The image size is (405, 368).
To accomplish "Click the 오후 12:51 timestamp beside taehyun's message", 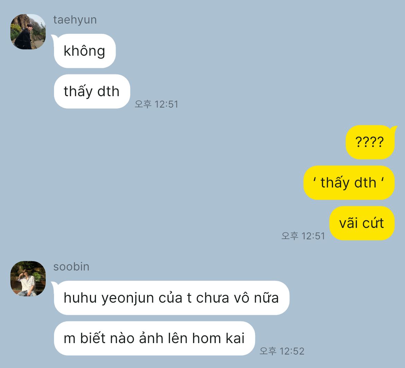I will 156,104.
